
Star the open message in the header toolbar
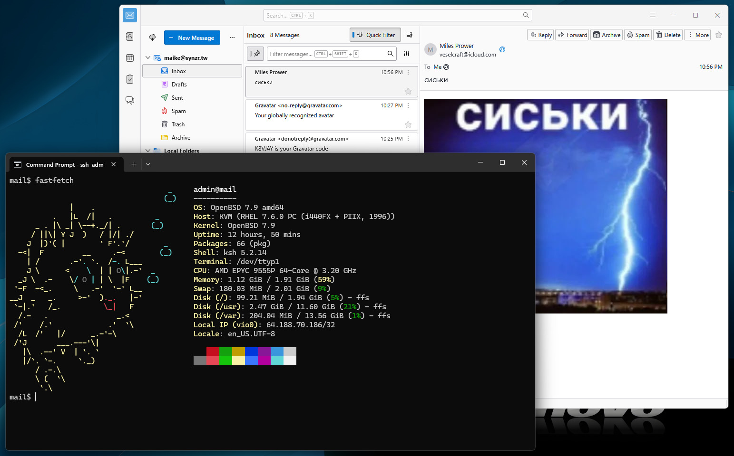click(x=719, y=35)
